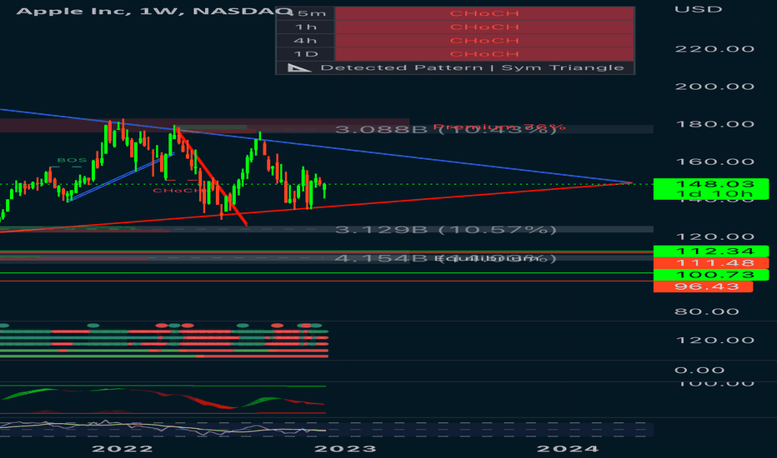Click the green BOS label on chart
The height and width of the screenshot is (458, 777).
pos(72,161)
